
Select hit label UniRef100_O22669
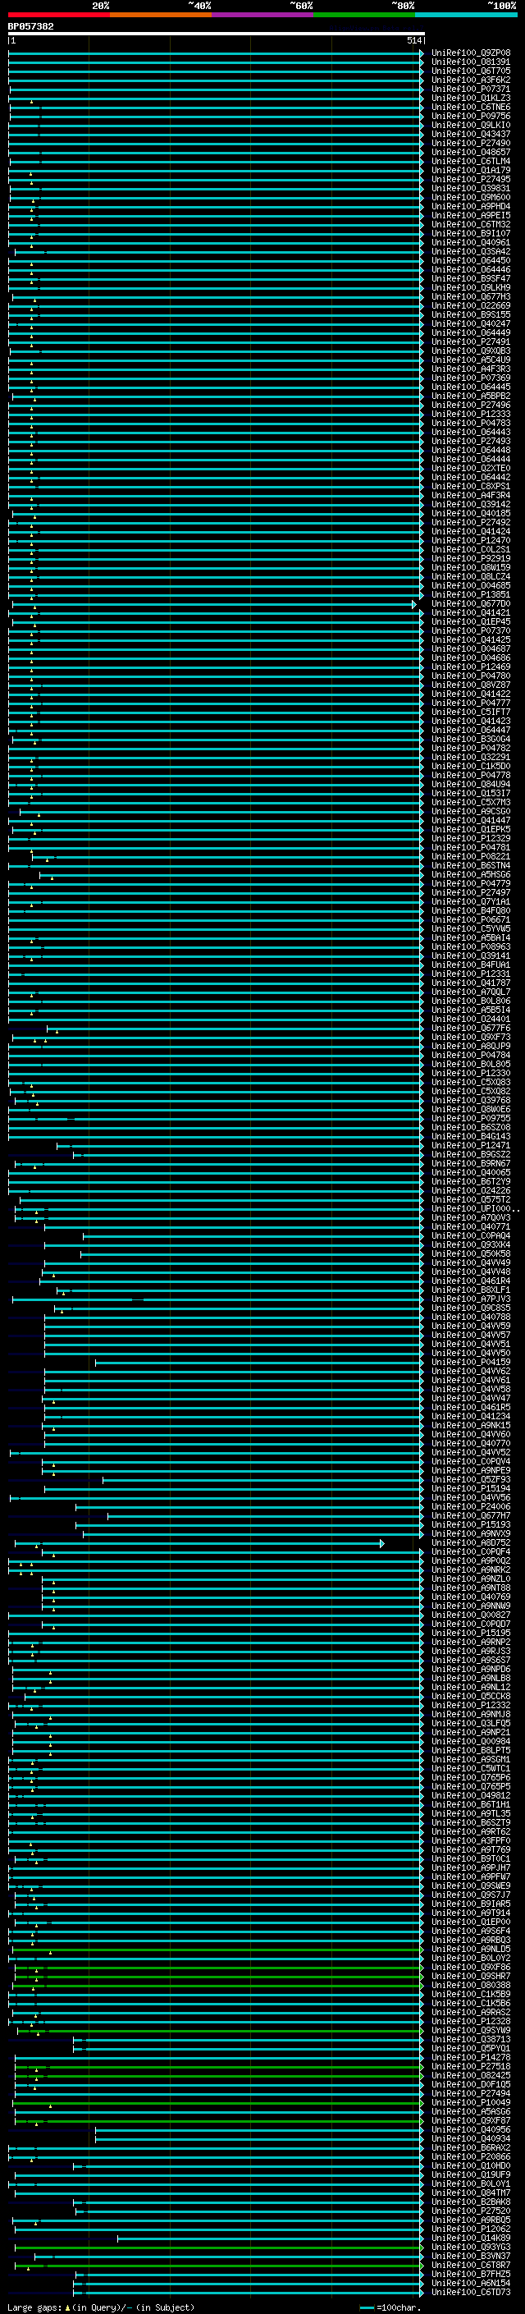(471, 305)
